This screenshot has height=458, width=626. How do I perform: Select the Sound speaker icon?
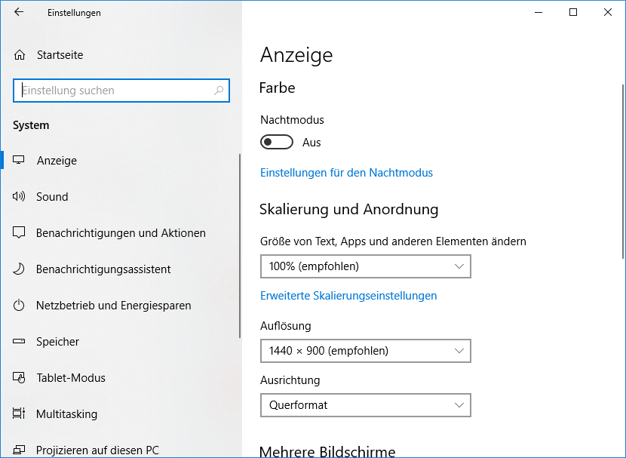(x=19, y=196)
